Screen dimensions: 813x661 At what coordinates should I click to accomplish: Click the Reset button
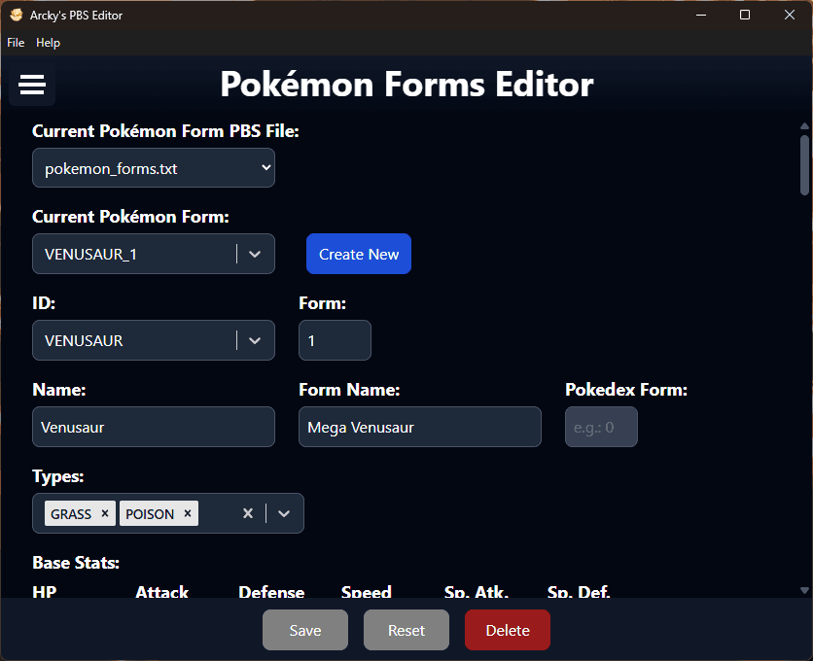point(406,630)
